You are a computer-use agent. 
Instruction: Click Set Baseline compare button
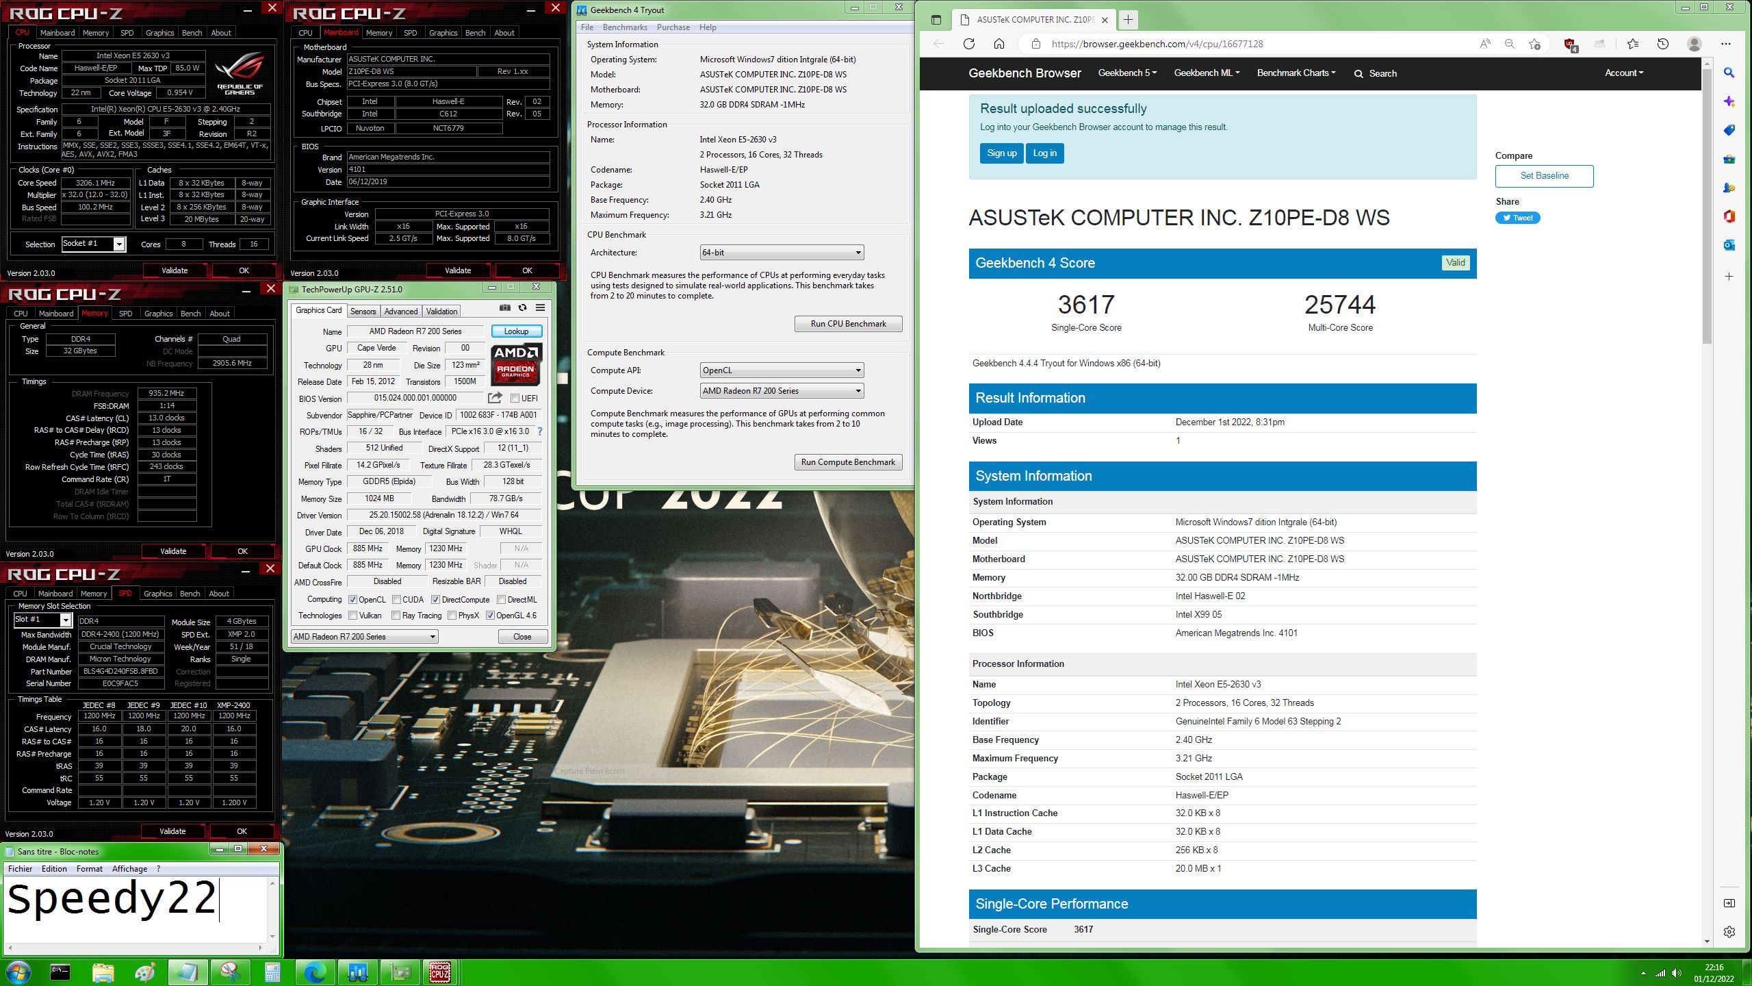point(1544,176)
